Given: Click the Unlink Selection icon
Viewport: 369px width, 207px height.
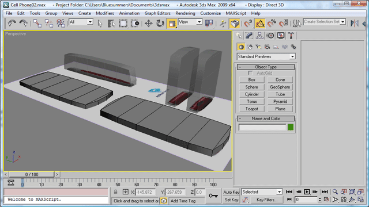Looking at the screenshot, I should click(x=49, y=23).
